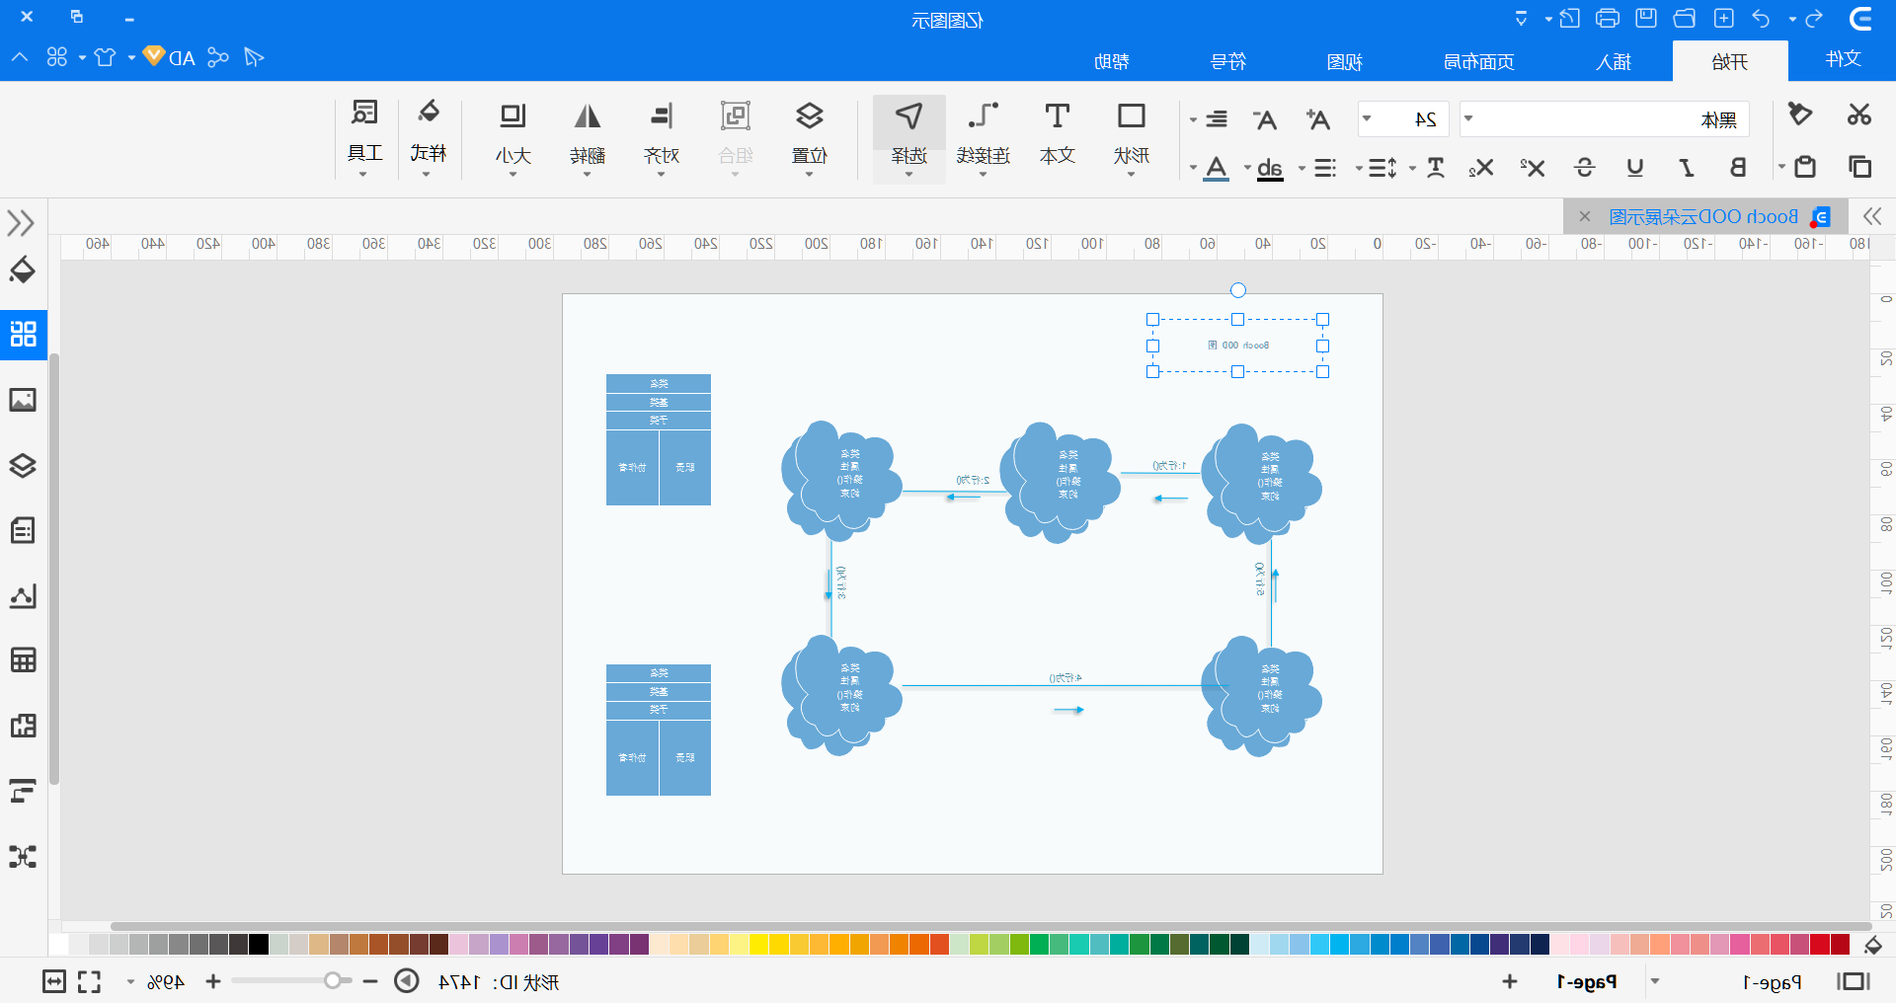The height and width of the screenshot is (1003, 1896).
Task: Click fit-to-width icon in status bar
Action: click(54, 981)
